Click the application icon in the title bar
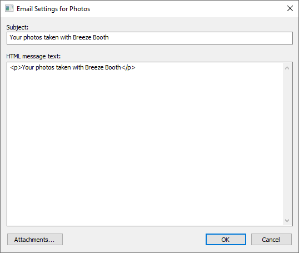The image size is (299, 253). coord(9,8)
